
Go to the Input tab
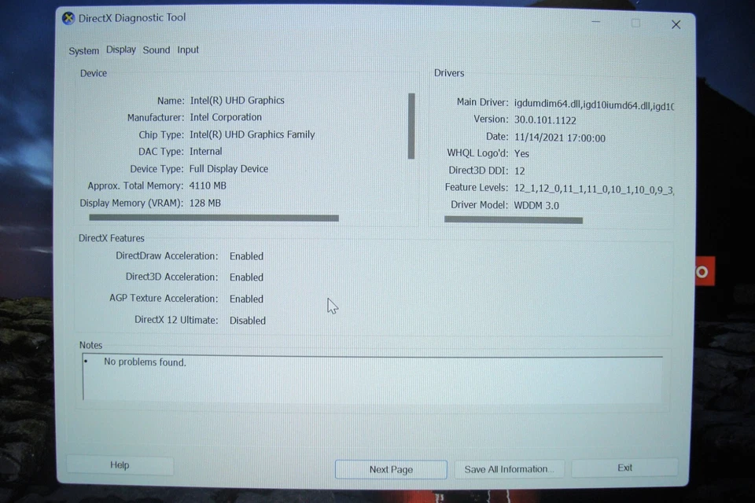188,50
